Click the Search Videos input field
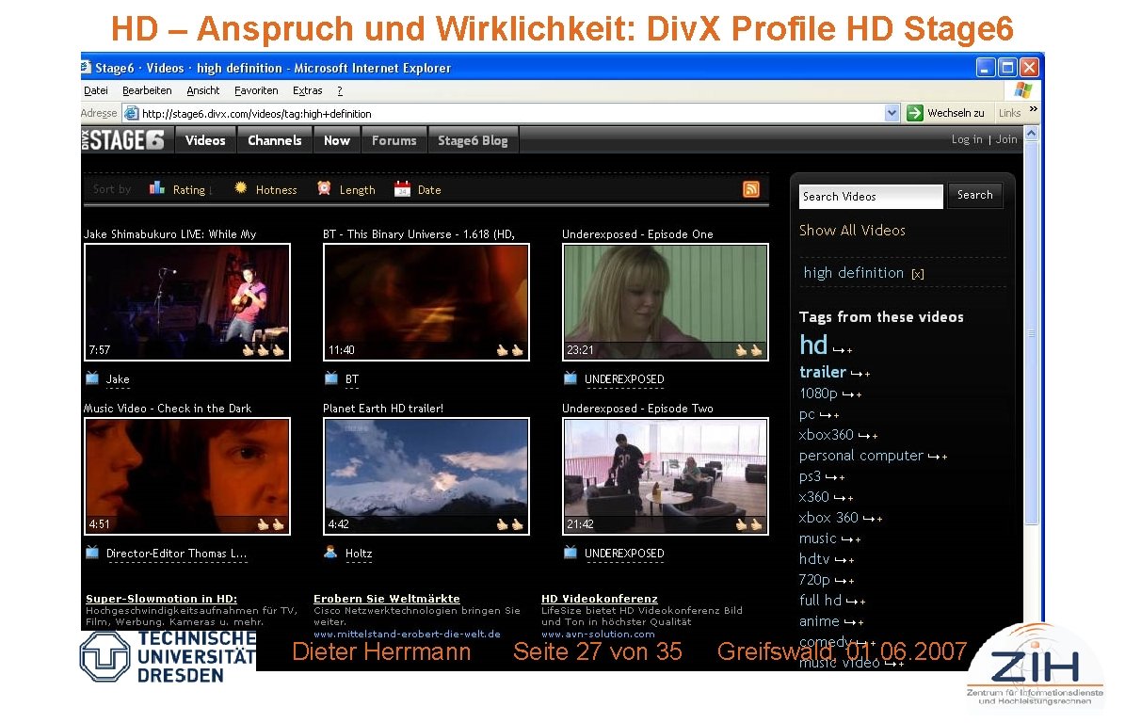 click(x=871, y=197)
